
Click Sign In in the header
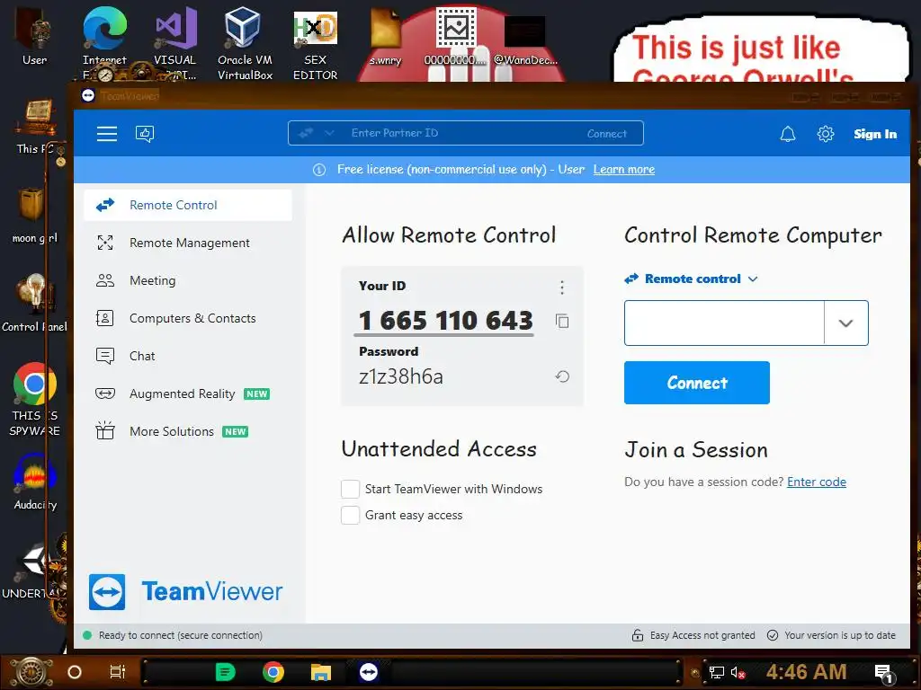click(875, 134)
